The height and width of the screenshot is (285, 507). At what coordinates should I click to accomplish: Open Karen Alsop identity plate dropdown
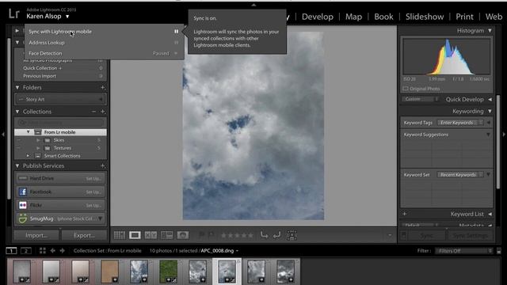click(67, 17)
